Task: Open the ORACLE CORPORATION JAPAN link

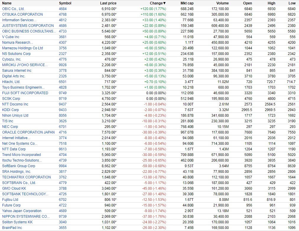Action: click(28, 132)
